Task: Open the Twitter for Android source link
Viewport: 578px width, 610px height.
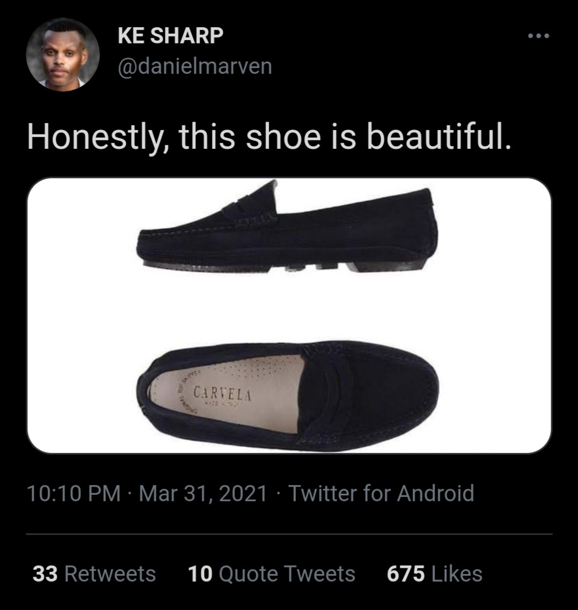Action: (381, 493)
